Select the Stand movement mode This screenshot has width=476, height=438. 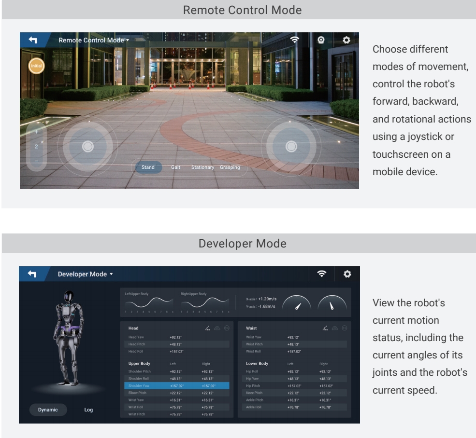click(x=148, y=167)
